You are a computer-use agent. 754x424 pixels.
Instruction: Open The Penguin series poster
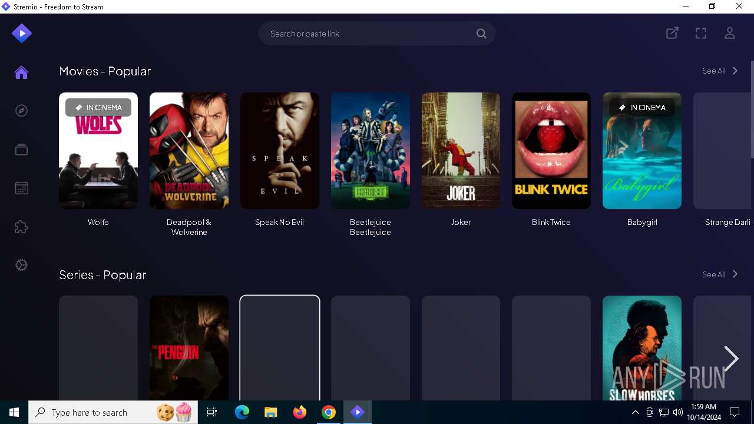click(x=189, y=348)
